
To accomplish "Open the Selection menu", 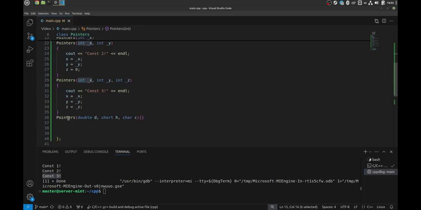I will click(43, 14).
